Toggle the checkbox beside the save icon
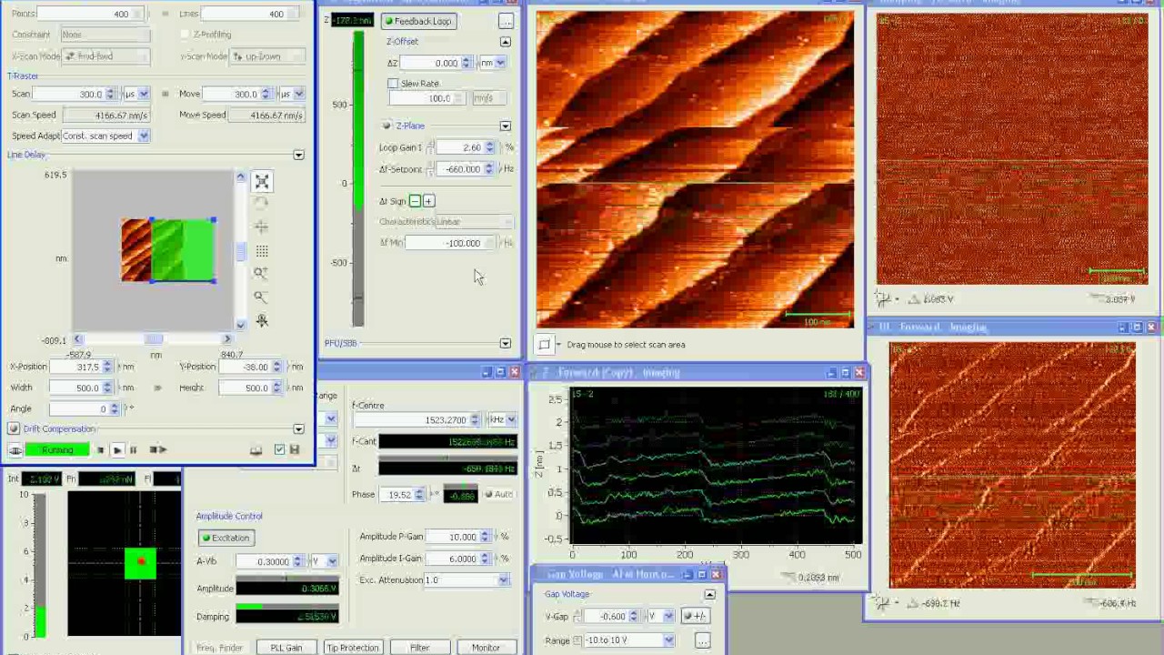1164x655 pixels. coord(279,449)
